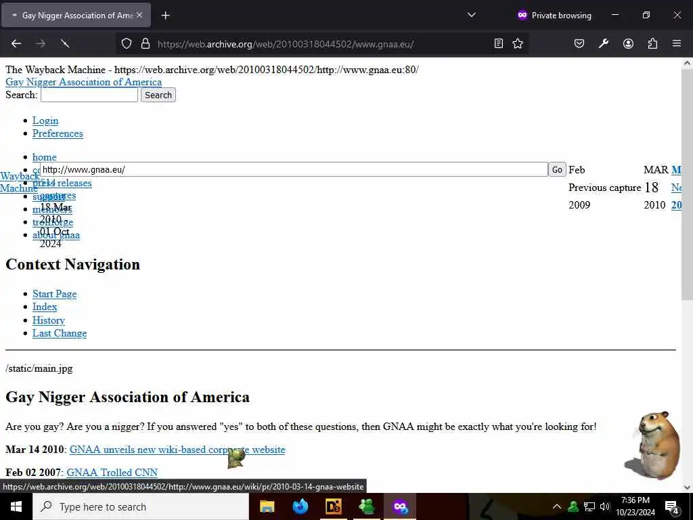Open the Windows Start menu
This screenshot has height=520, width=693.
(x=16, y=506)
